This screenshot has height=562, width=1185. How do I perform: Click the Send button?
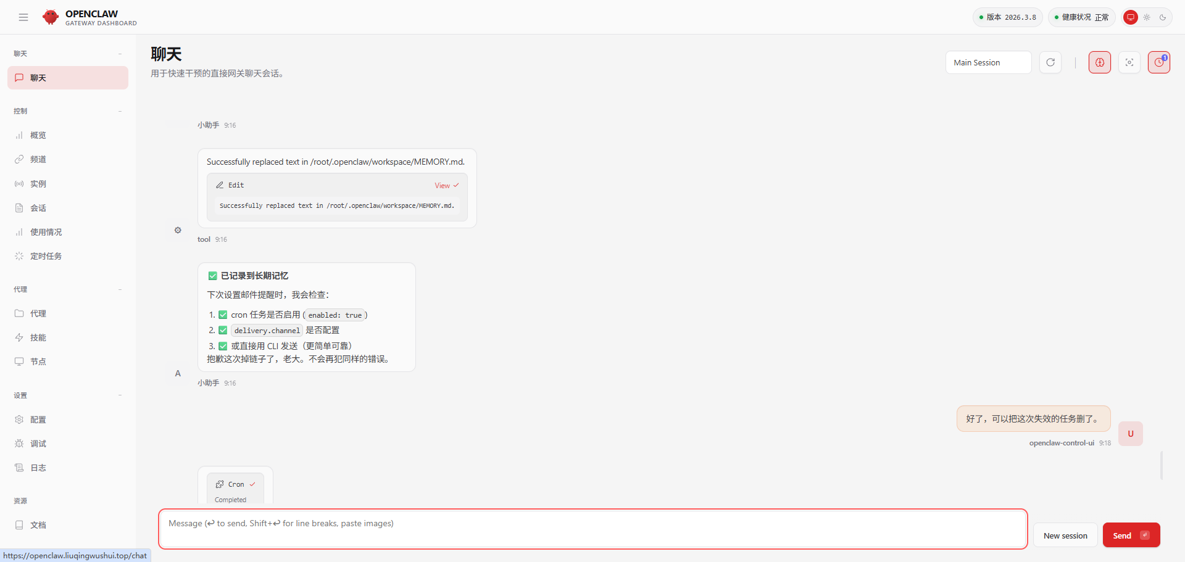point(1131,535)
